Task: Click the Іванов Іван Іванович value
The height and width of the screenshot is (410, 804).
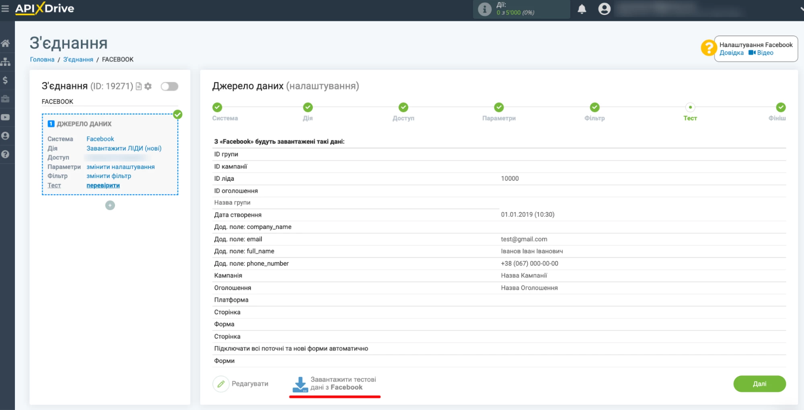Action: coord(532,251)
